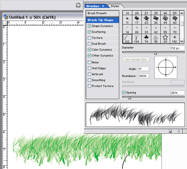
Task: Enable the Texture checkbox
Action: pyautogui.click(x=89, y=38)
